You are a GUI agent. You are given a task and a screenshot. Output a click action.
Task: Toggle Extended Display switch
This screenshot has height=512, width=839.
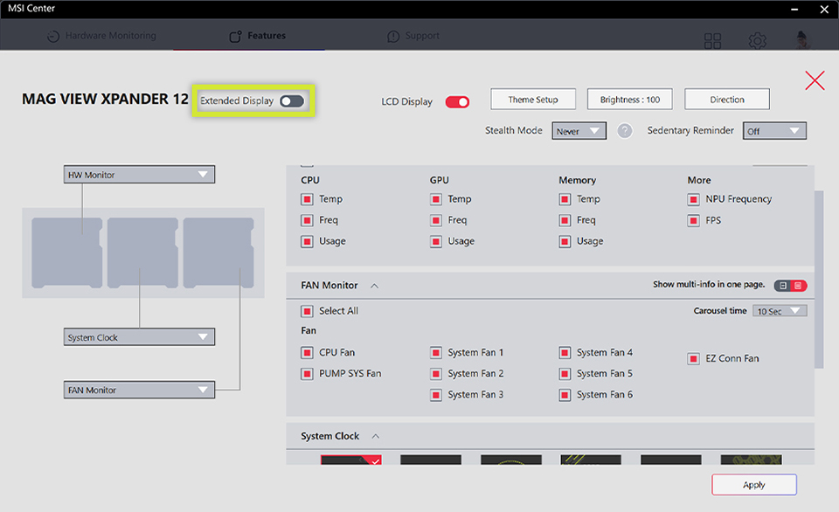point(292,101)
